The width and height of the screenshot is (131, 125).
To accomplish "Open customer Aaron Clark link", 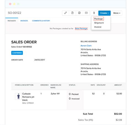I will [86, 46].
